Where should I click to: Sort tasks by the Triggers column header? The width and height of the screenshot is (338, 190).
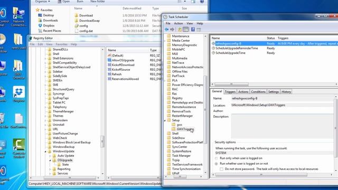coord(283,38)
